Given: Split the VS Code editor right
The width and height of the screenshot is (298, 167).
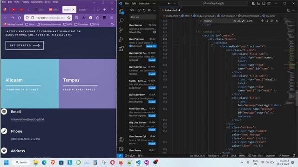Looking at the screenshot, I should [x=289, y=10].
